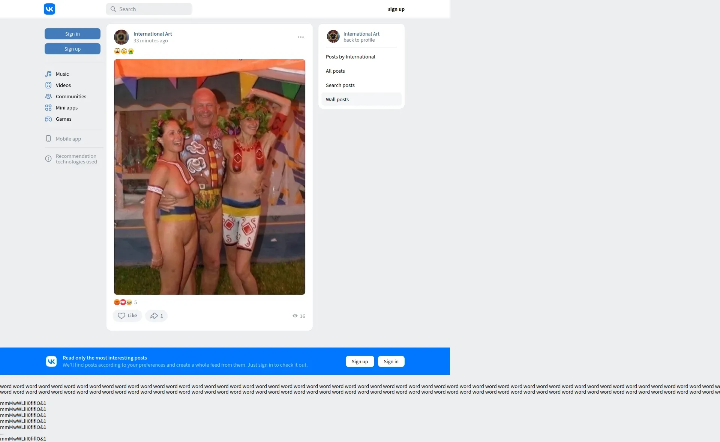The width and height of the screenshot is (720, 442).
Task: Click 'Read only the most interesting posts' text
Action: click(x=105, y=358)
